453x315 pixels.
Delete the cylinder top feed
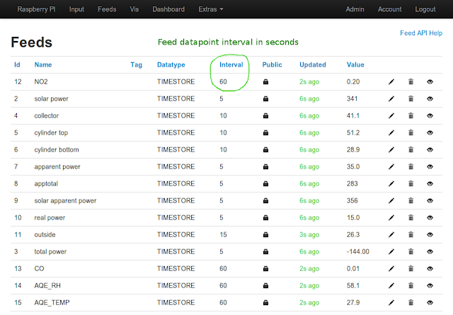point(411,132)
